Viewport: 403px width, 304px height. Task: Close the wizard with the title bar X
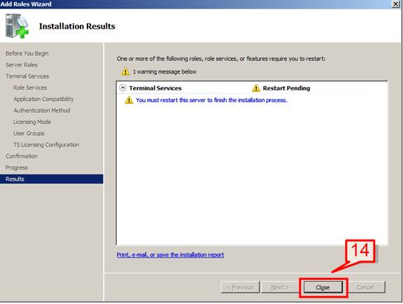pyautogui.click(x=395, y=4)
